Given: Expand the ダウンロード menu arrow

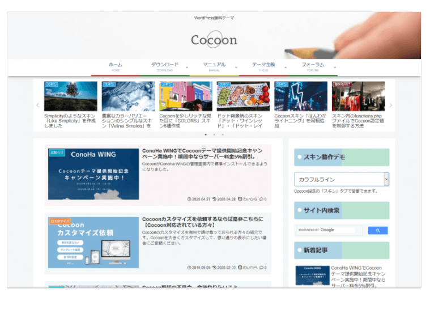Looking at the screenshot, I should 187,67.
